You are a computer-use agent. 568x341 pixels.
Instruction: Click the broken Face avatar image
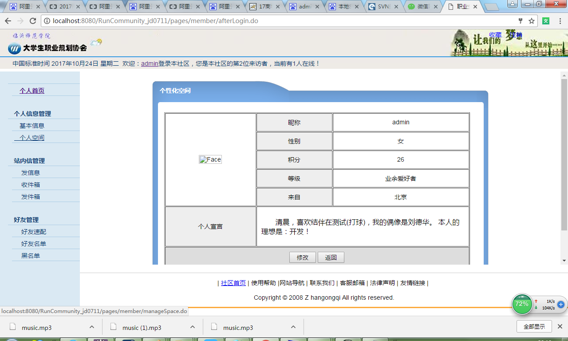pos(210,159)
